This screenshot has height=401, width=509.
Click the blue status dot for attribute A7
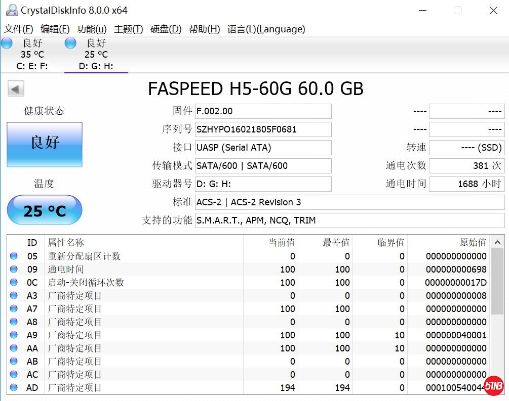pos(13,308)
